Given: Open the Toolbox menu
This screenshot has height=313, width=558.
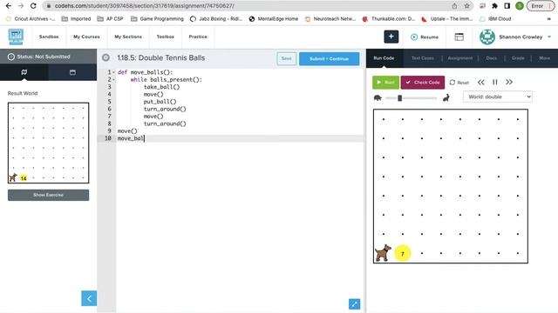Looking at the screenshot, I should (x=166, y=37).
